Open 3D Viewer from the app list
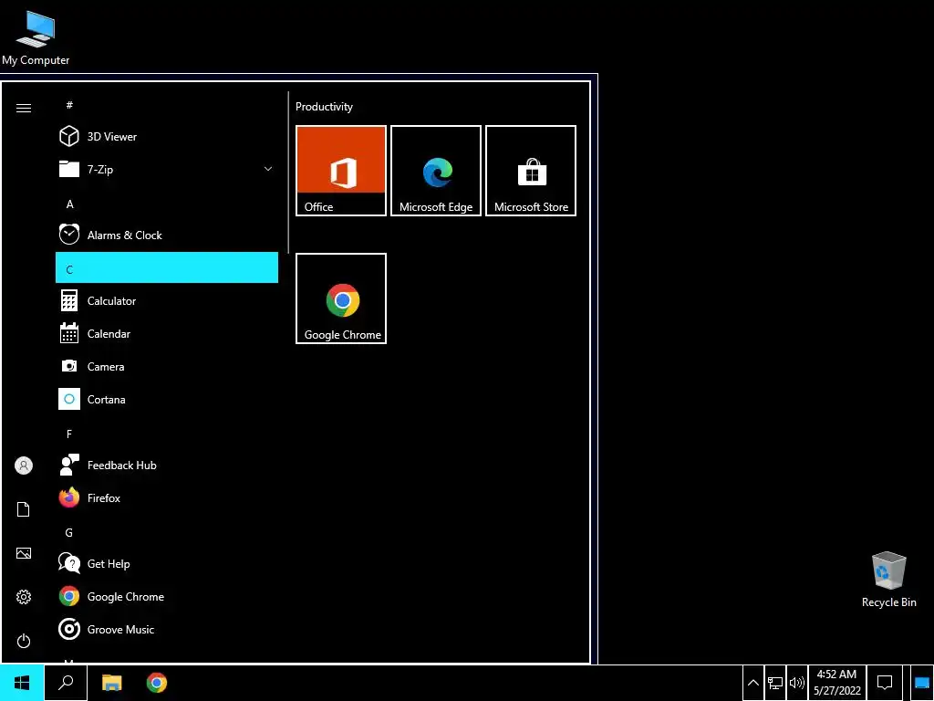Viewport: 934px width, 701px height. [x=167, y=137]
